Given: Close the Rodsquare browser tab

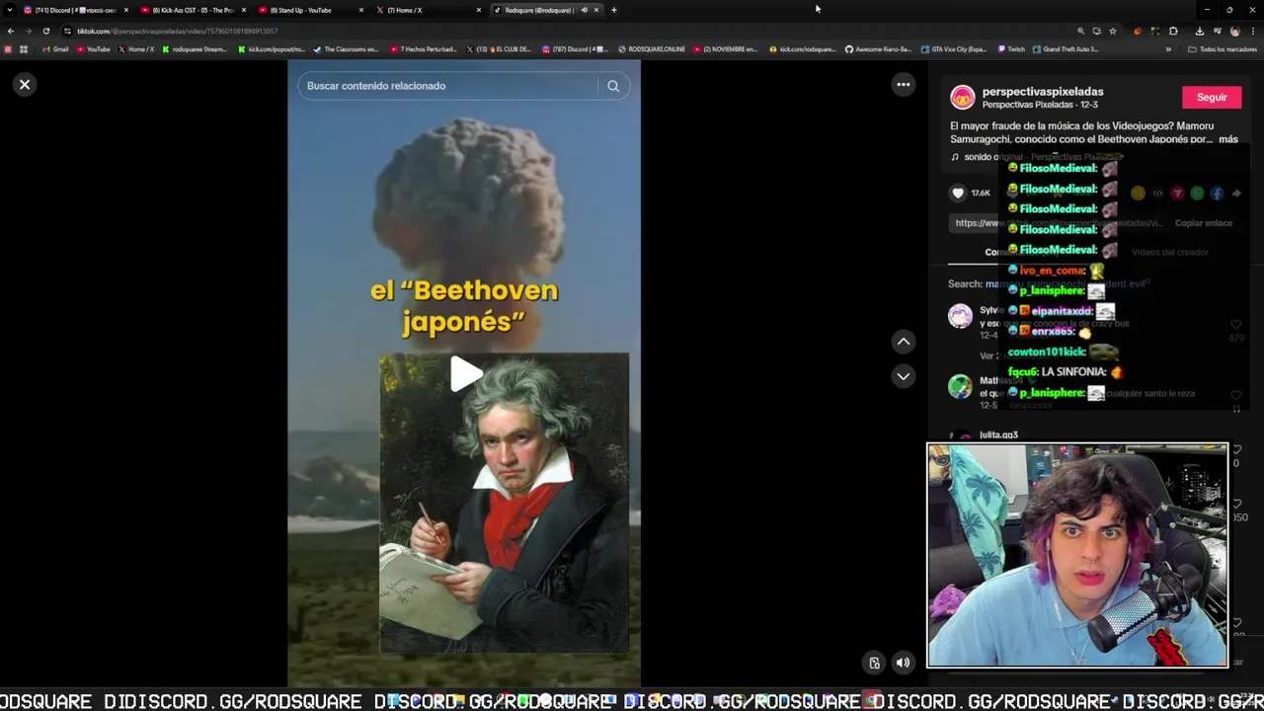Looking at the screenshot, I should click(x=595, y=10).
